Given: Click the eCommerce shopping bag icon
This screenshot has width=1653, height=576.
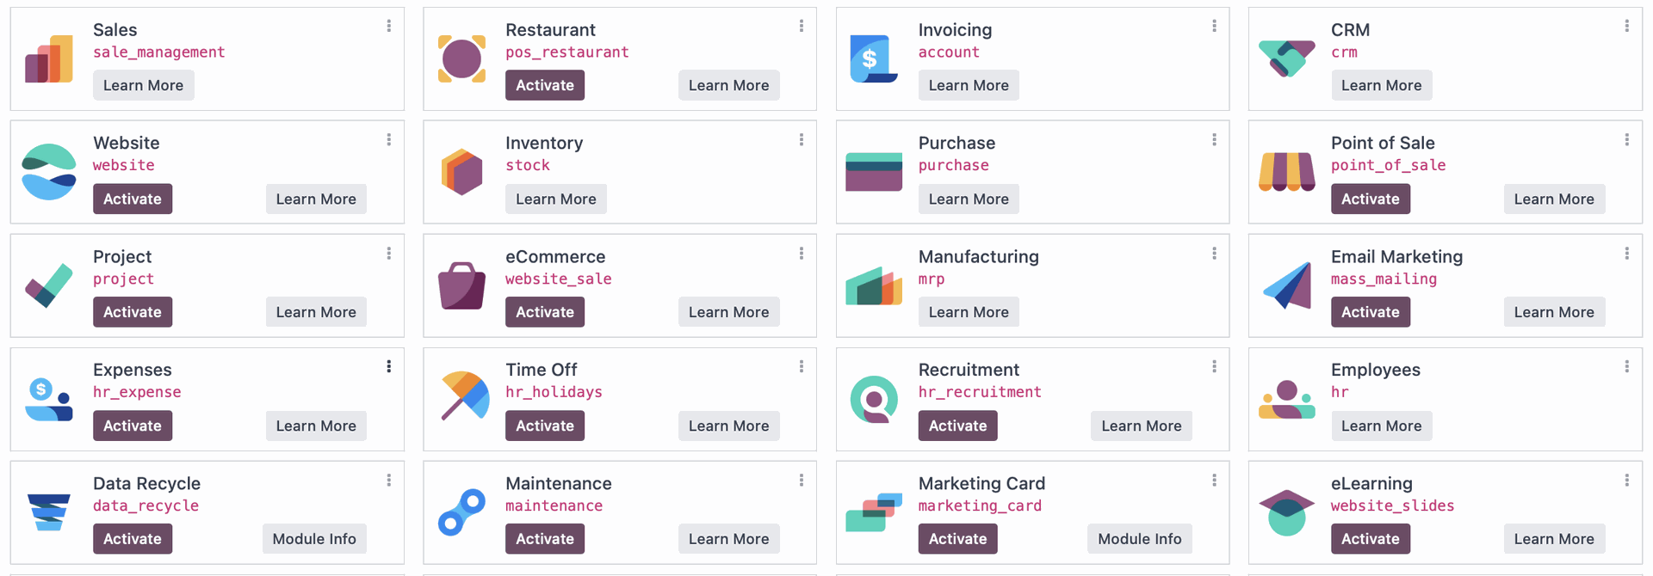Looking at the screenshot, I should point(461,285).
